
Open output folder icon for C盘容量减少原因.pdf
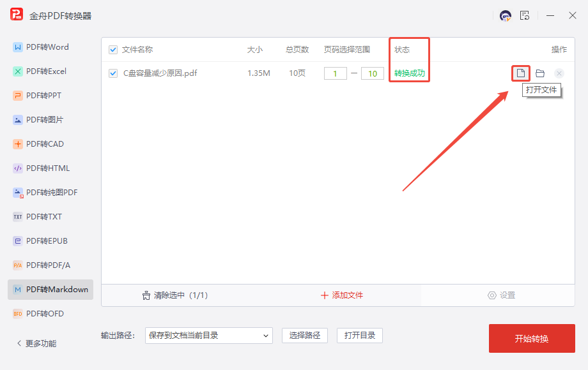pos(540,73)
